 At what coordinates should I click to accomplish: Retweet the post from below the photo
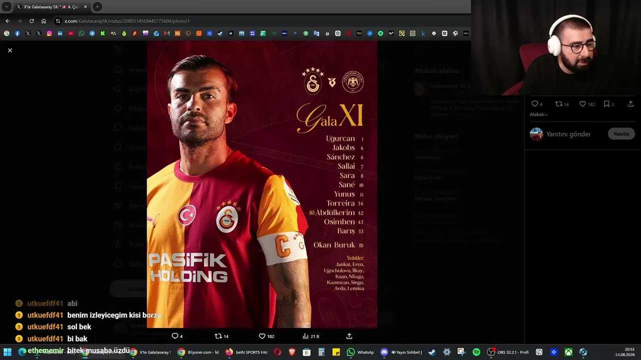[x=221, y=336]
